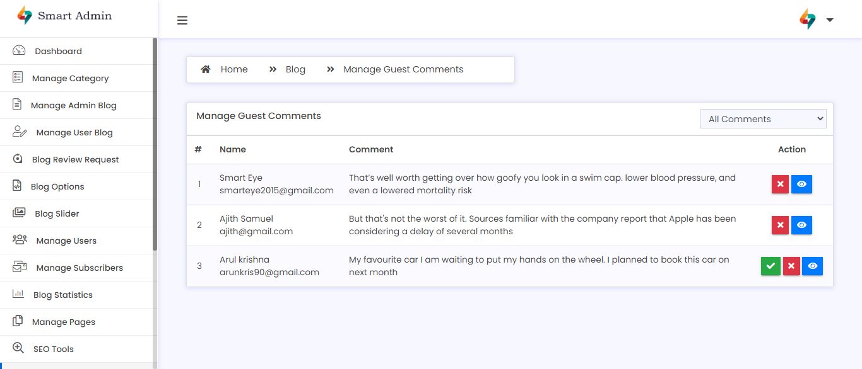Click the hamburger menu icon
This screenshot has height=369, width=862.
tap(182, 20)
